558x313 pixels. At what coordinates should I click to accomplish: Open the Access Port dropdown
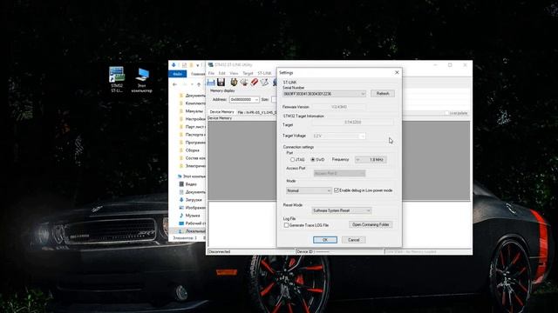pos(339,174)
